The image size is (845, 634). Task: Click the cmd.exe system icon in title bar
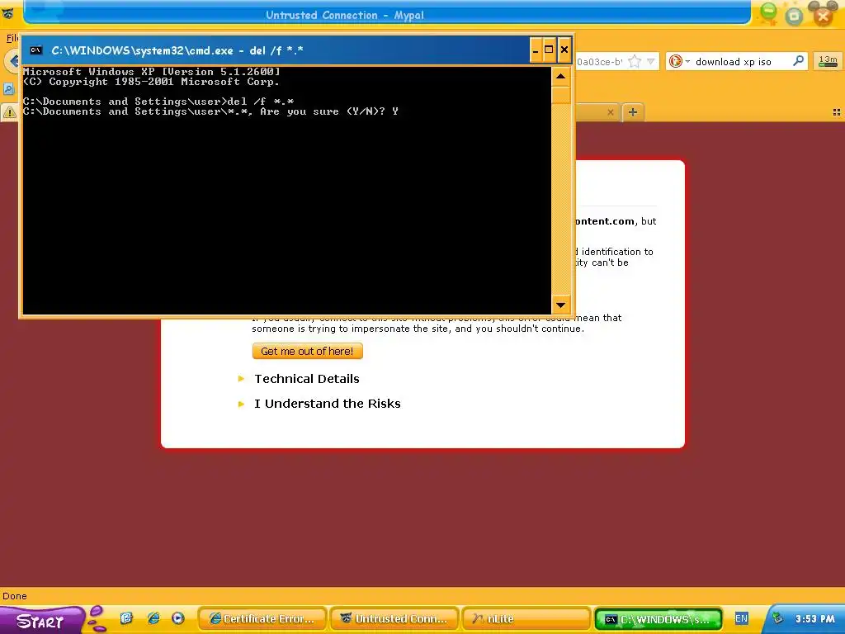[x=36, y=50]
